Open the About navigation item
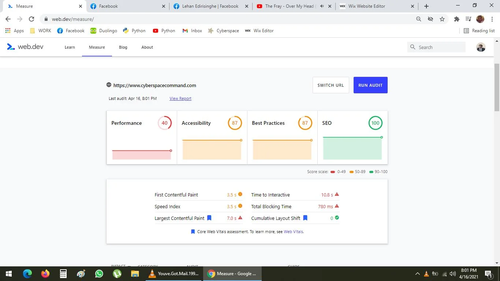This screenshot has width=500, height=281. point(147,47)
